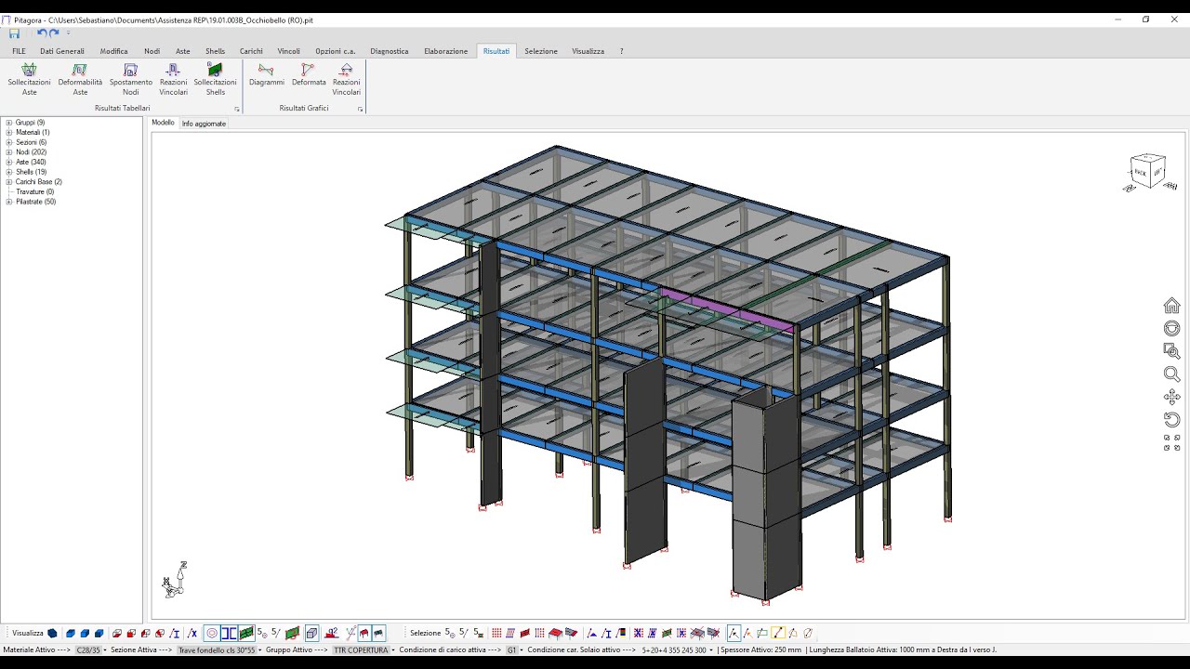Toggle the highlighted circular node display button
1190x669 pixels.
[212, 634]
